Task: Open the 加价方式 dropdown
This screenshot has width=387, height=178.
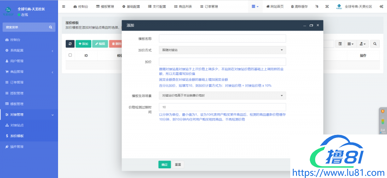Action: tap(223, 50)
